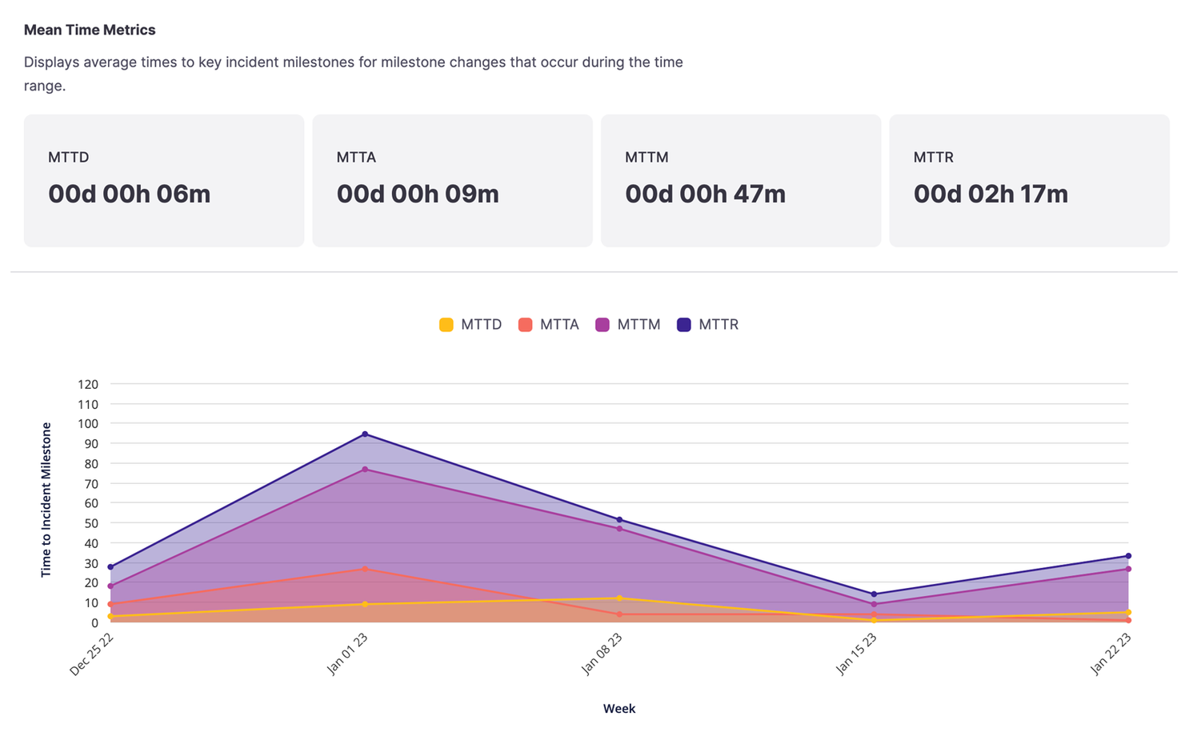
Task: Toggle the MTTM legend purple swatch
Action: pyautogui.click(x=603, y=325)
